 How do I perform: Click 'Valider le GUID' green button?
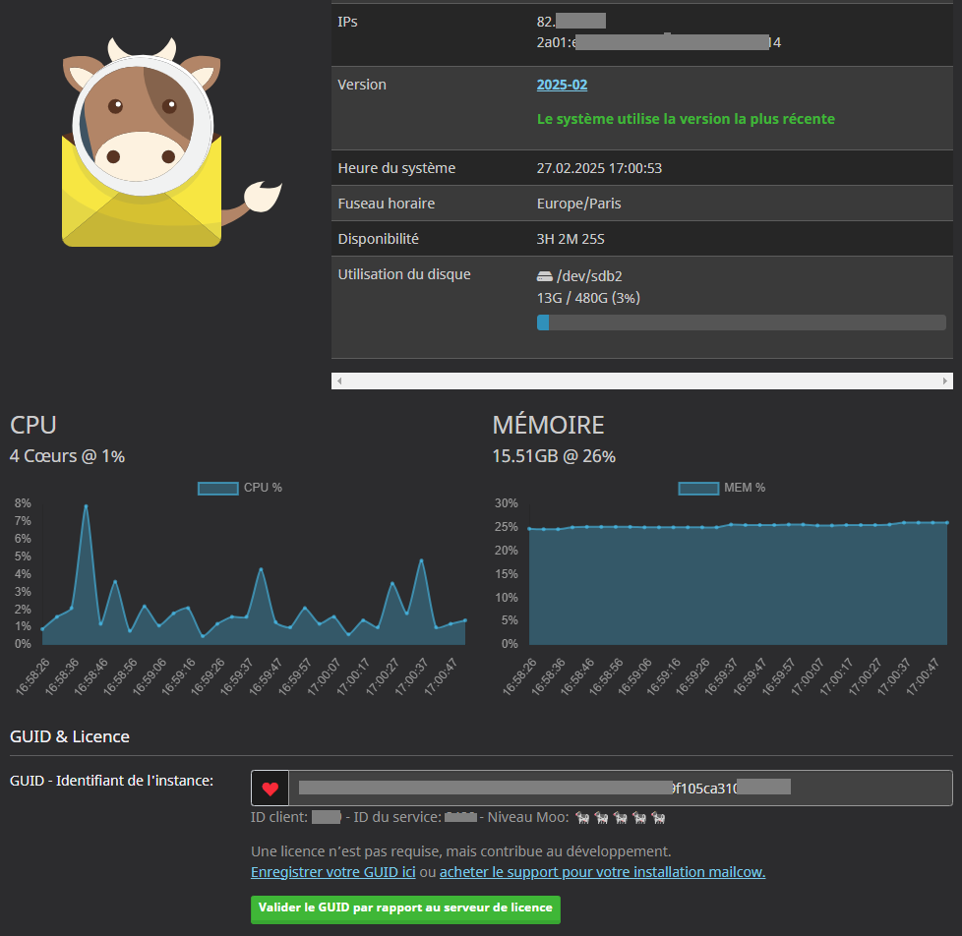(x=405, y=909)
